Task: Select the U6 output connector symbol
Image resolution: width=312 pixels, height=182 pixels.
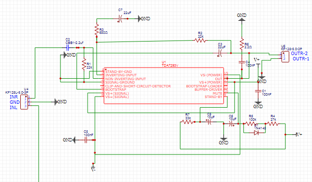Action: 285,56
